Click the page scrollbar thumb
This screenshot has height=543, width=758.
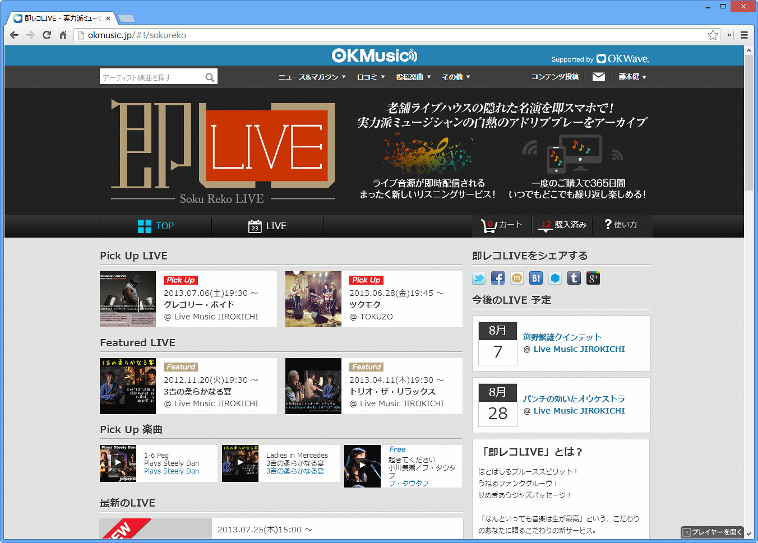748,123
